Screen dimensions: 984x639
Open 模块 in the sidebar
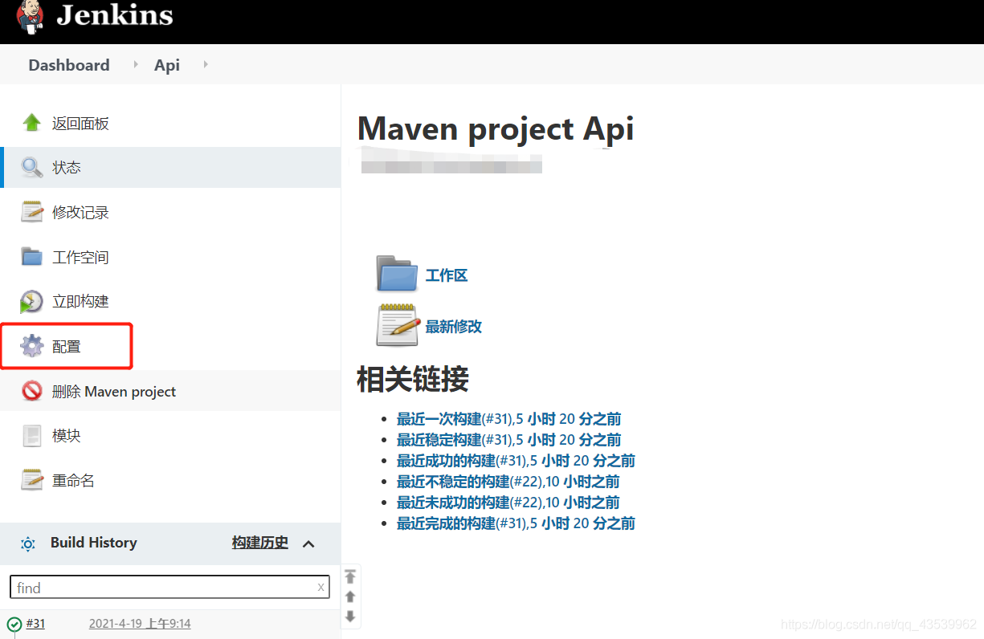[x=67, y=435]
